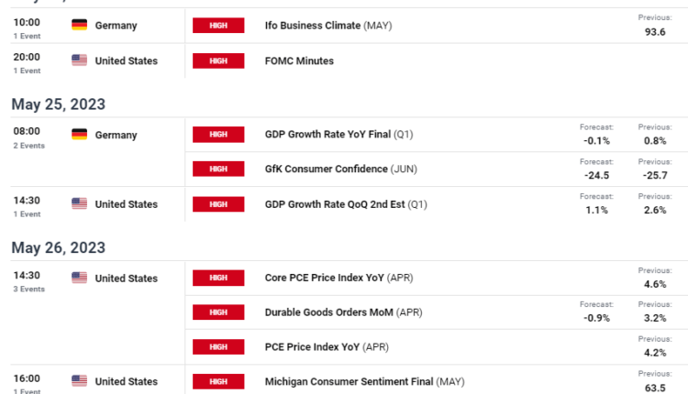Click the Germany flag in the 08:00 row

tap(79, 135)
